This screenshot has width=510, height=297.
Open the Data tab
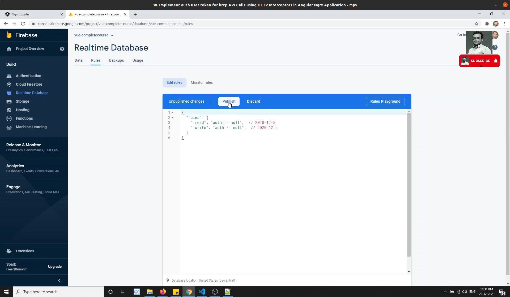[79, 60]
